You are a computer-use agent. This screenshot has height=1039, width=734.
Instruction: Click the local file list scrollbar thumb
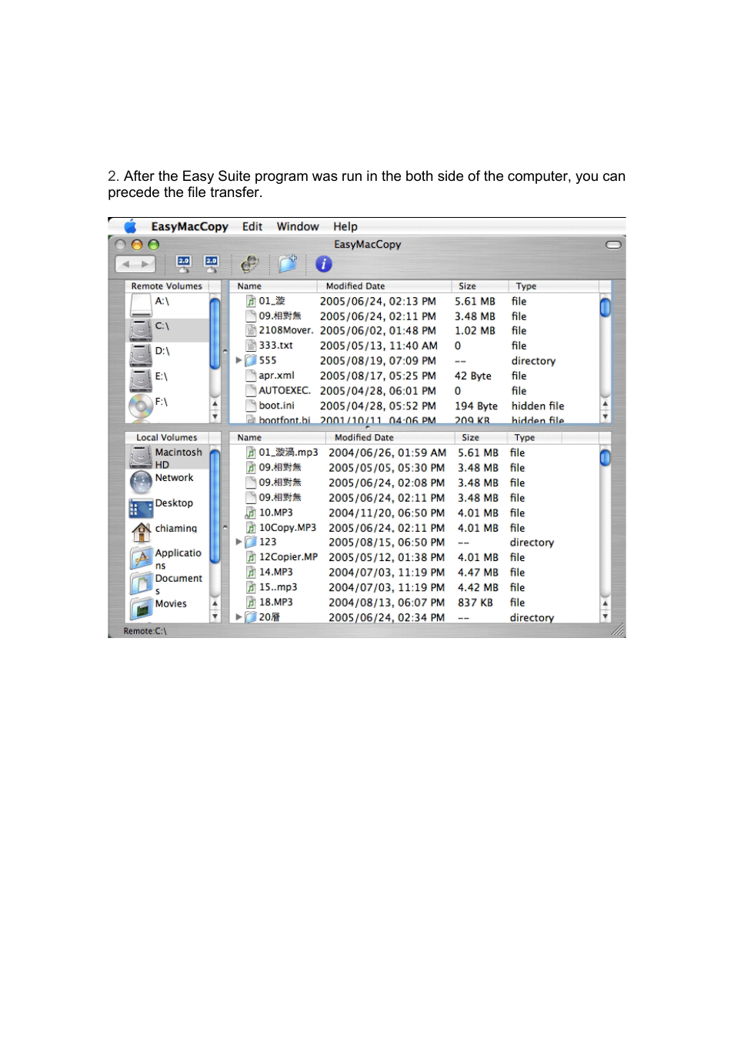click(605, 458)
